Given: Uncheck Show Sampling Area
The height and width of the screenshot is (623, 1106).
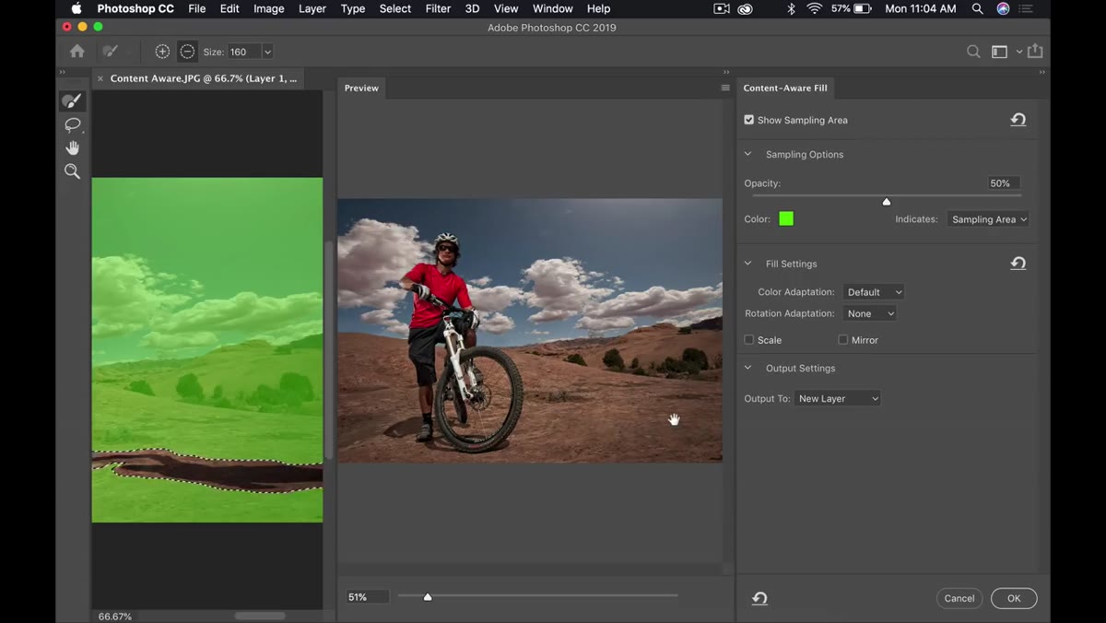Looking at the screenshot, I should pos(749,120).
